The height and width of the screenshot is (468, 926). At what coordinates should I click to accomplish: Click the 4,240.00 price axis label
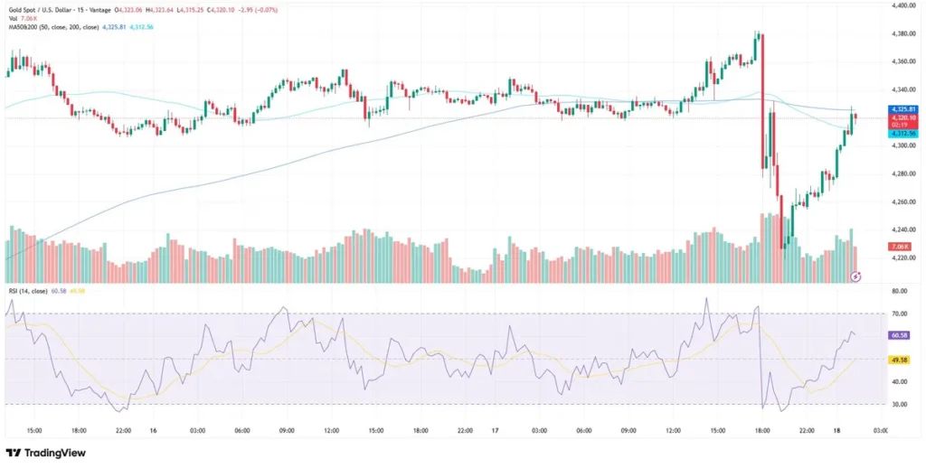click(x=903, y=229)
